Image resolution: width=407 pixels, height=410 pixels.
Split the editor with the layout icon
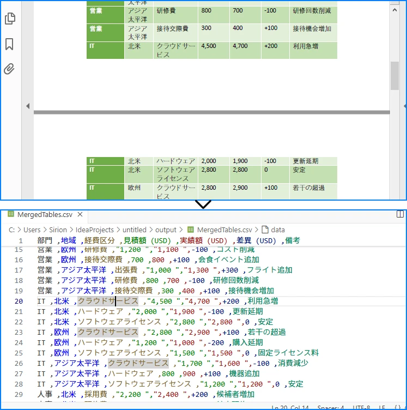click(400, 214)
